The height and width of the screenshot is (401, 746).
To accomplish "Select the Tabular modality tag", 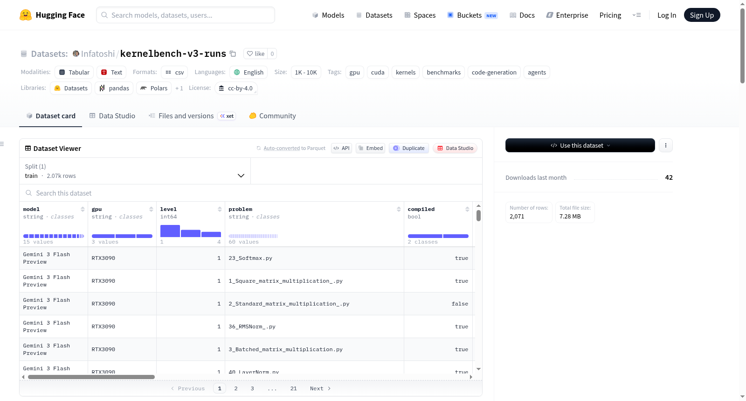I will click(74, 72).
